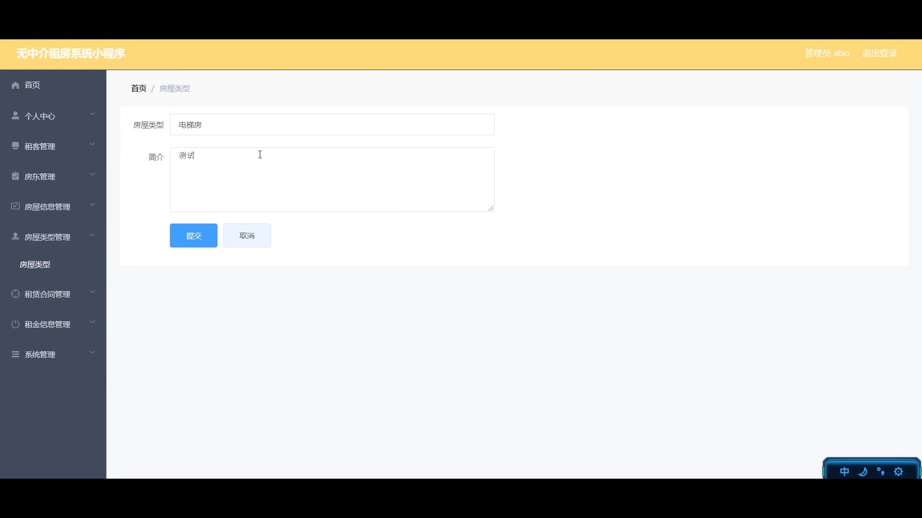Toggle the moon icon in input method bar

click(x=862, y=471)
